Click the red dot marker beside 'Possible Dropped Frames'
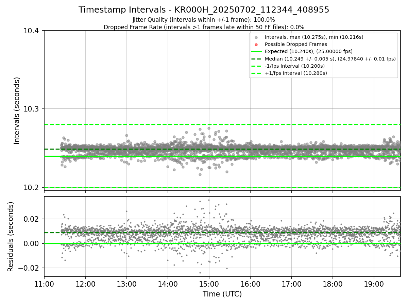Image resolution: width=408 pixels, height=306 pixels. (256, 45)
